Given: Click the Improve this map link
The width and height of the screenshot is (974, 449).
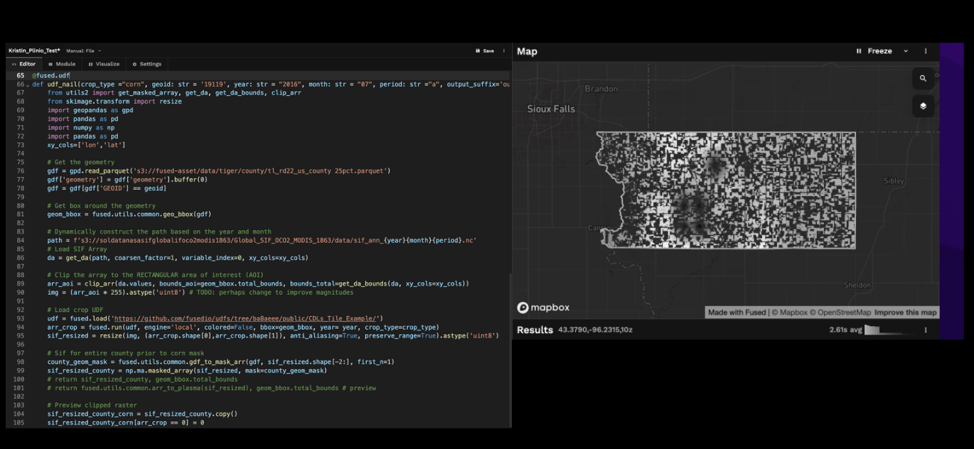Looking at the screenshot, I should click(905, 313).
